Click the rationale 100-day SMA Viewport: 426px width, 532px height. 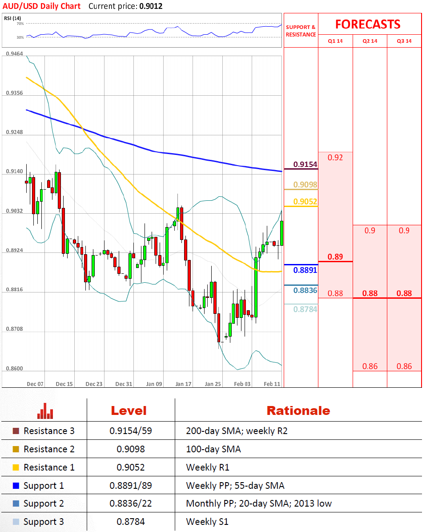tap(213, 449)
